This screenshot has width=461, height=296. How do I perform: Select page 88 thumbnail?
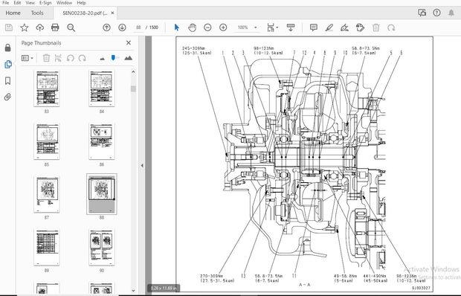click(x=101, y=194)
